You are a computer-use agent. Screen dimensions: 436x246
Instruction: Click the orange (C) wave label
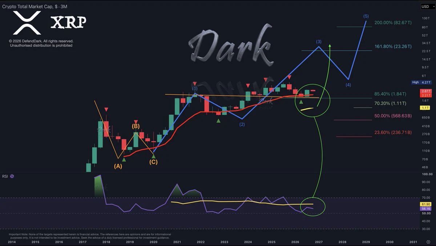coord(154,162)
